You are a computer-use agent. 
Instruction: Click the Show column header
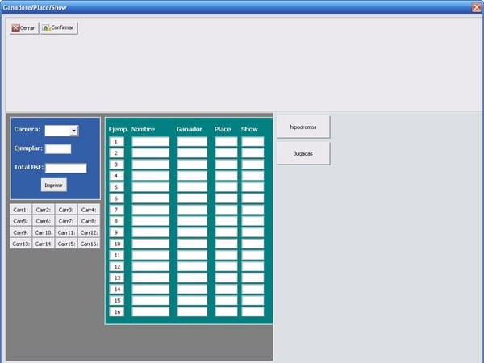[x=249, y=129]
